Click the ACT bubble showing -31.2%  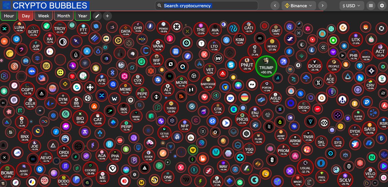[380, 51]
